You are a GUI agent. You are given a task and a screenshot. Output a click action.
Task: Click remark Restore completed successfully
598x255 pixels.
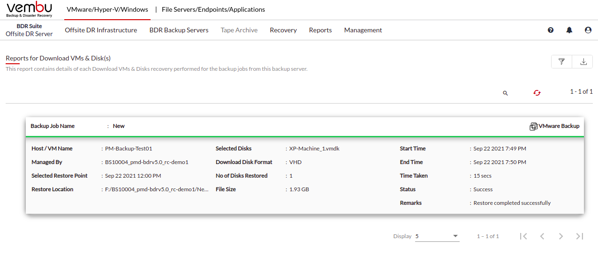[512, 203]
